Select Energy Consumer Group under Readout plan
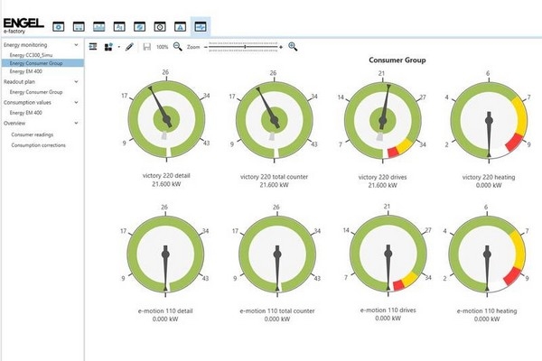Screen dimensions: 542x361 click(36, 92)
